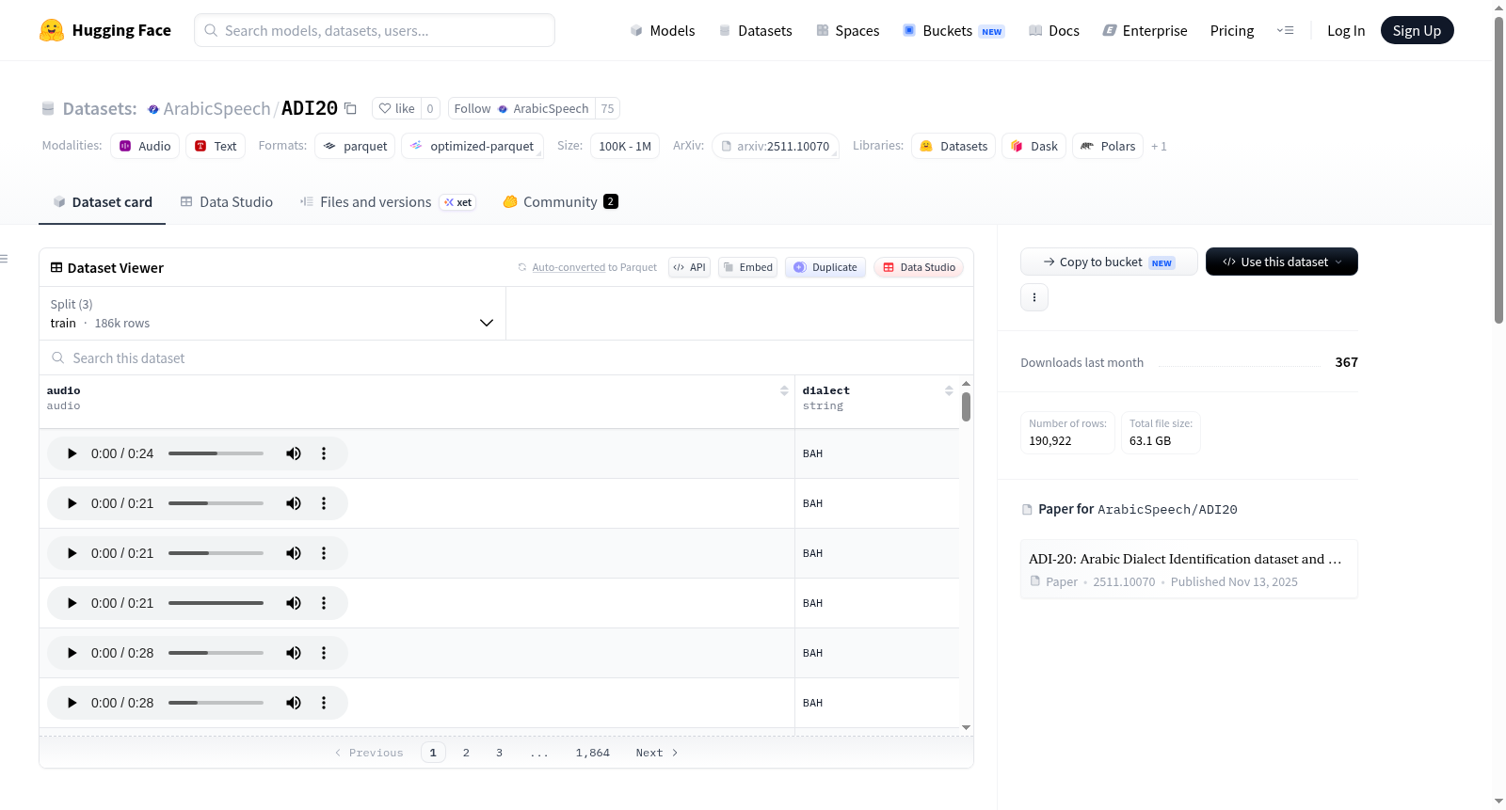Screen dimensions: 1506x810
Task: Click the Duplicate button
Action: 825,267
